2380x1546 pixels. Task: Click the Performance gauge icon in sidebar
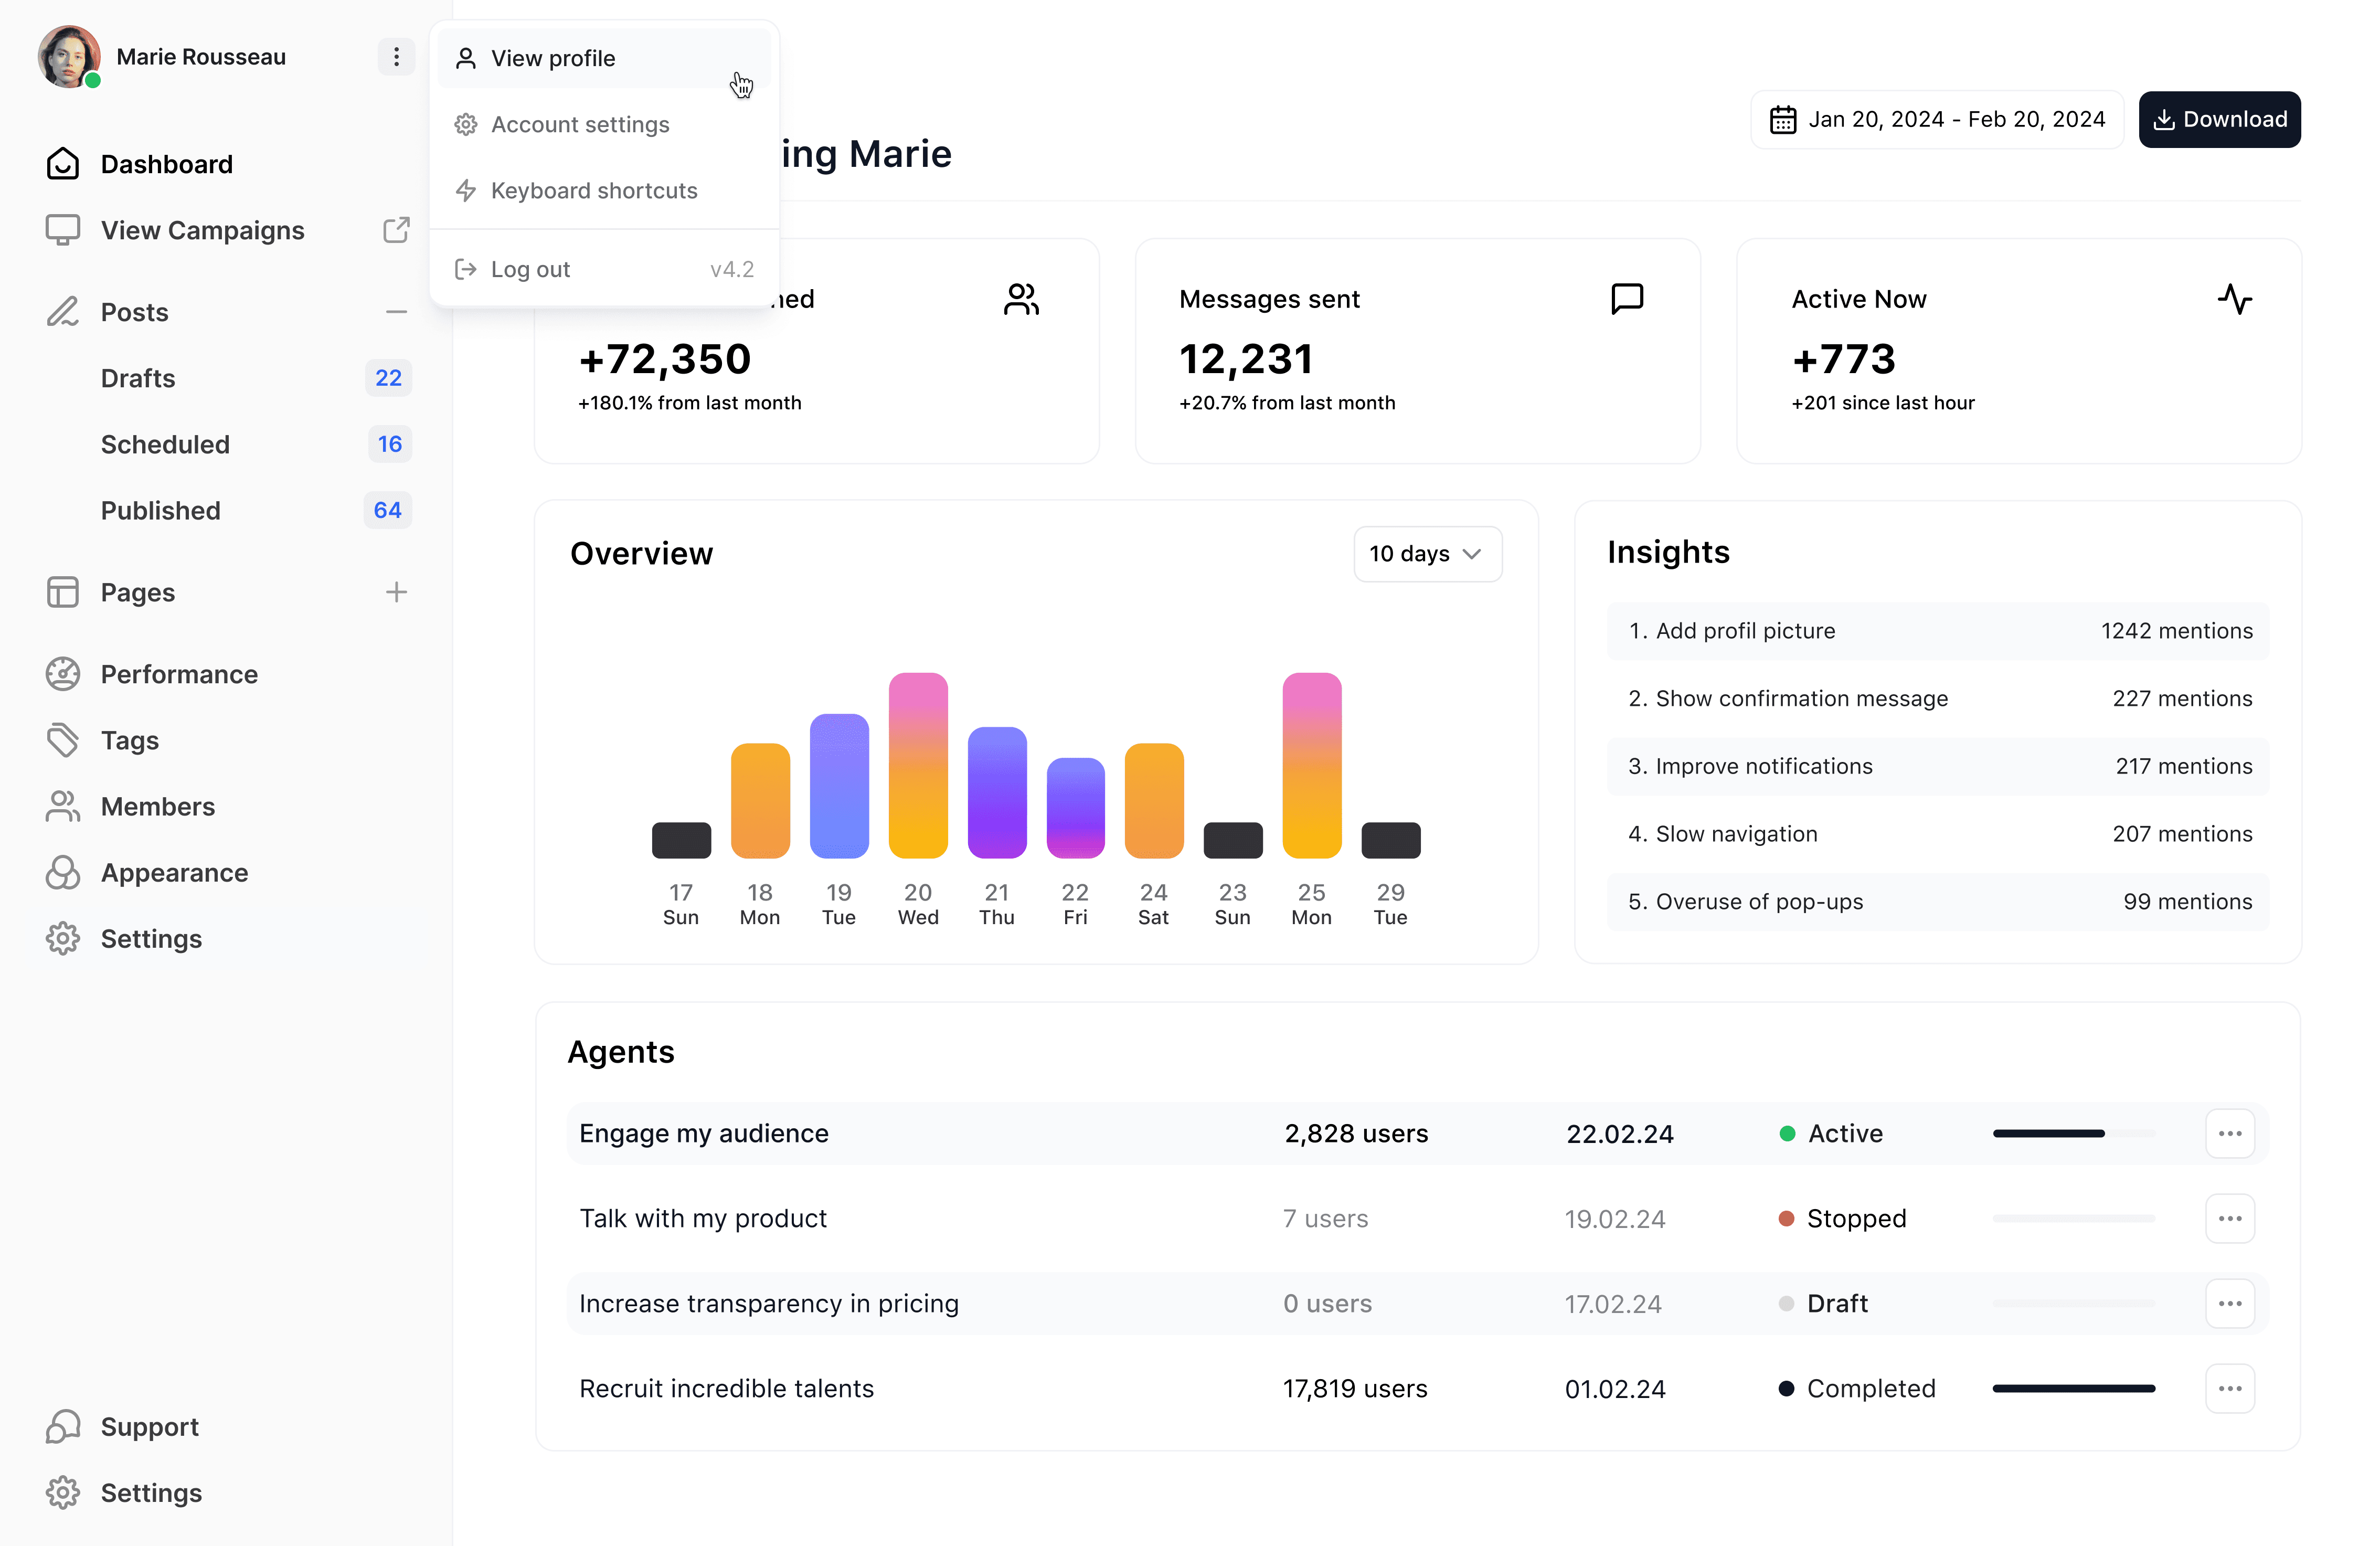coord(62,674)
